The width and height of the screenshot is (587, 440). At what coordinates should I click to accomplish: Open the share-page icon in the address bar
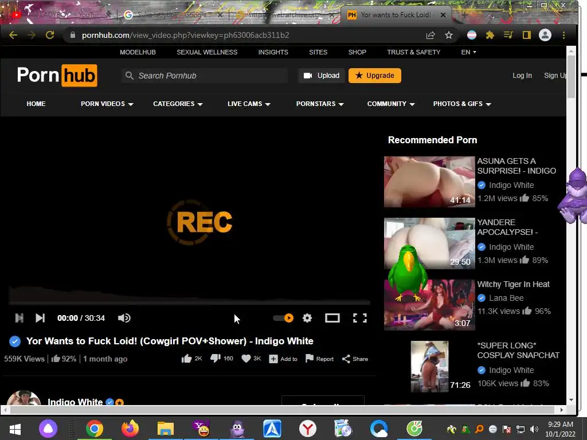[431, 35]
